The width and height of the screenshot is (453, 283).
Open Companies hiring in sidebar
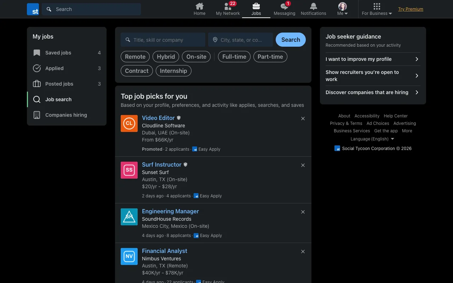(x=67, y=115)
